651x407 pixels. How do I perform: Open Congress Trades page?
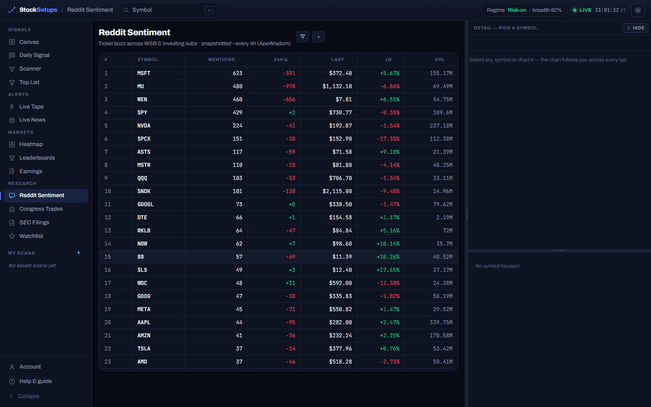coord(46,209)
